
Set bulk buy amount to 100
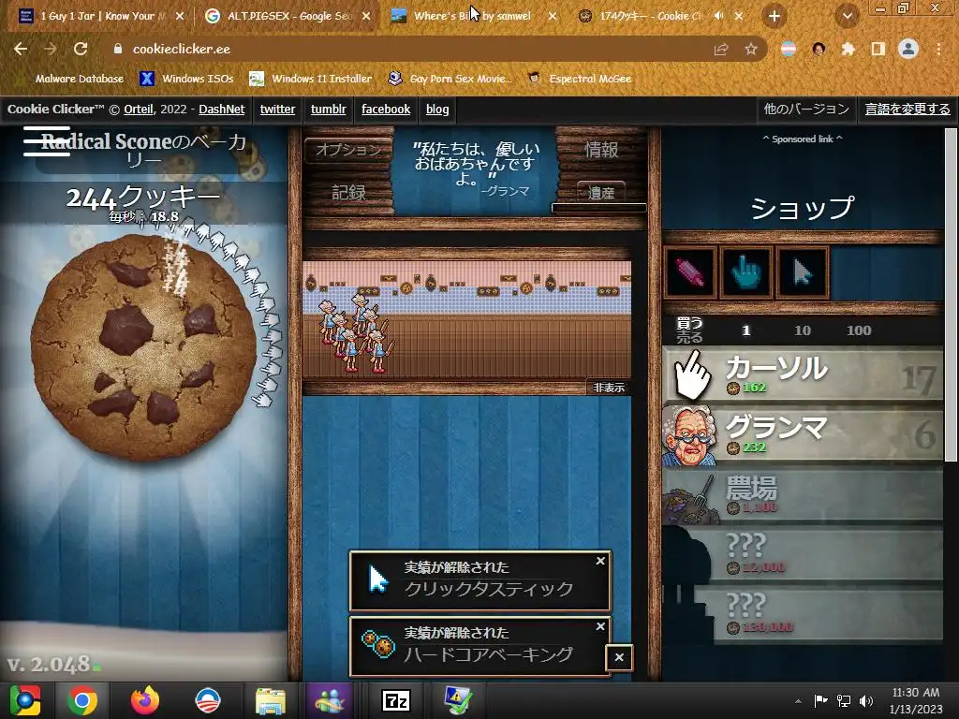tap(858, 330)
